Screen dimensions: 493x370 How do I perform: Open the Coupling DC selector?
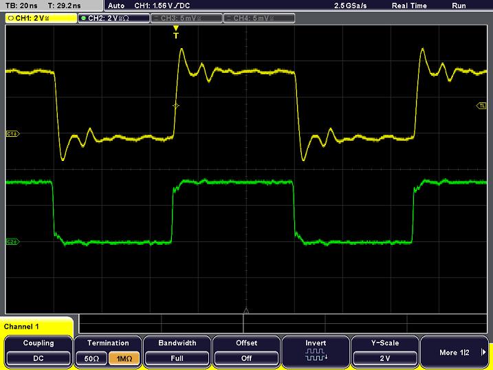[x=39, y=357]
